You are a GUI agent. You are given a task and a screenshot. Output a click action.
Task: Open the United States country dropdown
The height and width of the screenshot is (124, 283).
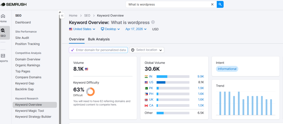[x=82, y=29]
